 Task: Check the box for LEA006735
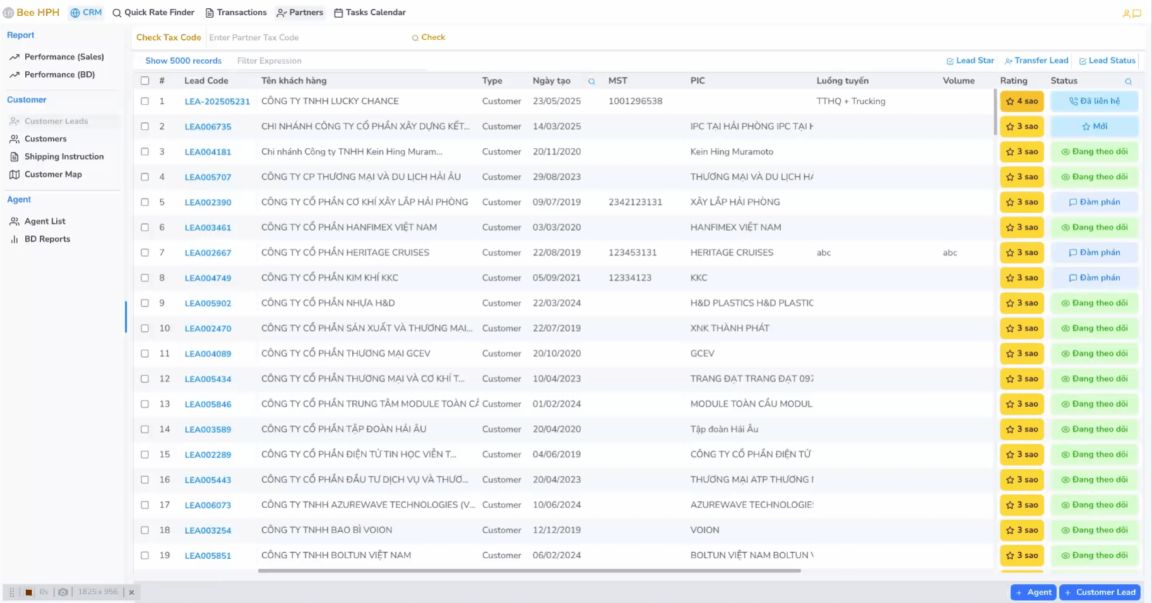(145, 126)
